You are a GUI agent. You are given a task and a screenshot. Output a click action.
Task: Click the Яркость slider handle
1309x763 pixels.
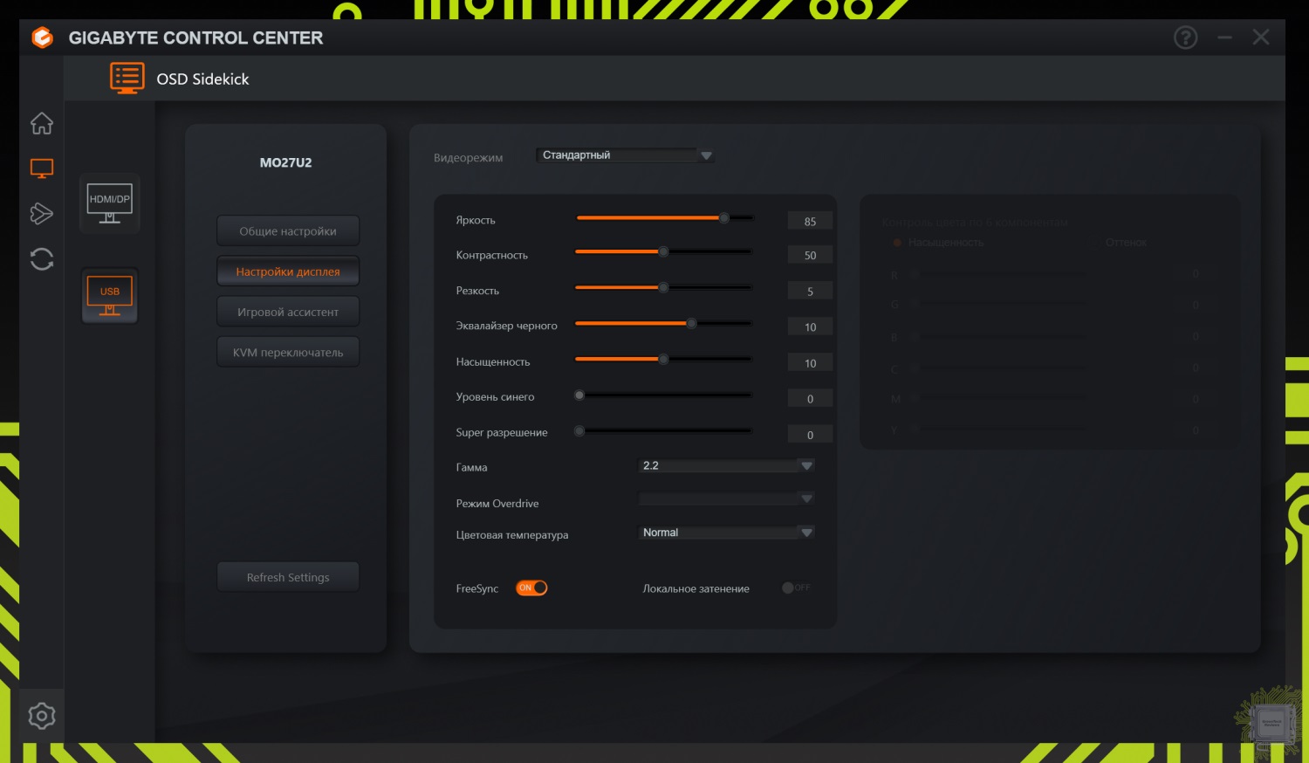(x=723, y=218)
